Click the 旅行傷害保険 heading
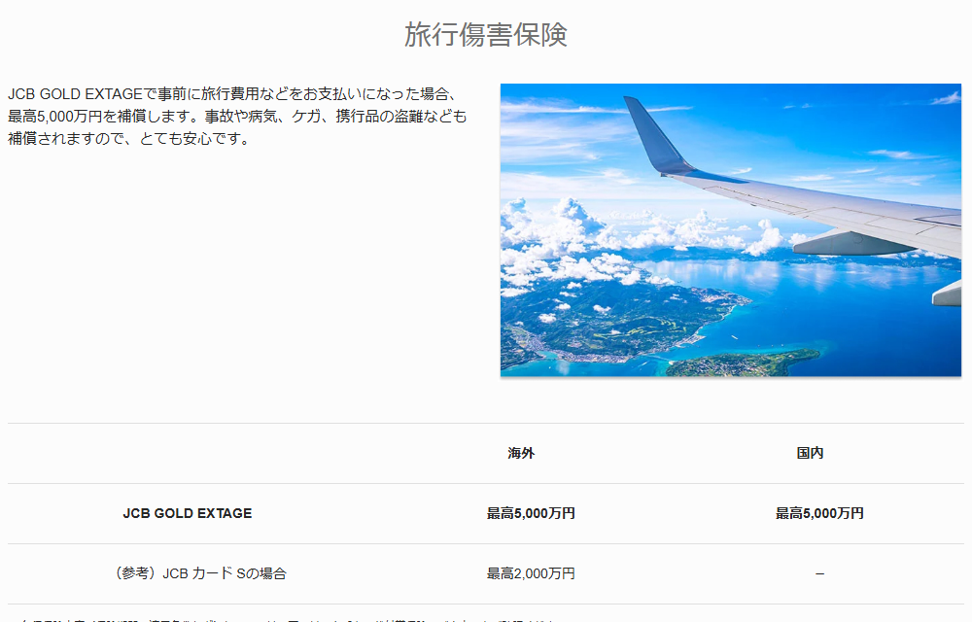 pyautogui.click(x=485, y=34)
